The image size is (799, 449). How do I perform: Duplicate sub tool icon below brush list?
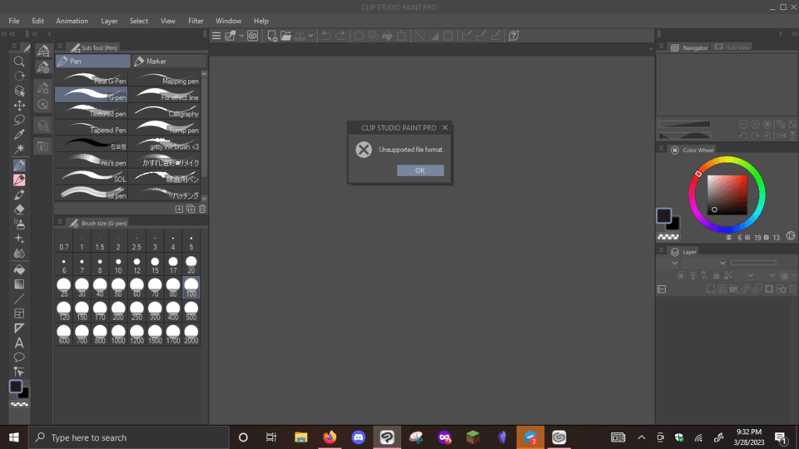(191, 209)
